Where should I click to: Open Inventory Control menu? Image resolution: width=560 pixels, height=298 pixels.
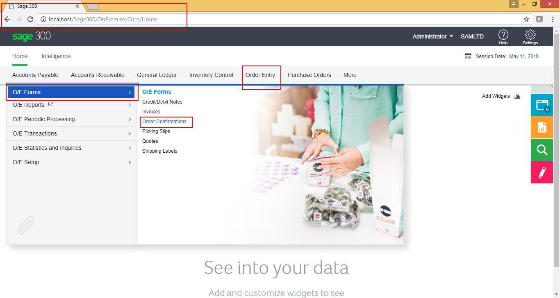click(x=211, y=75)
